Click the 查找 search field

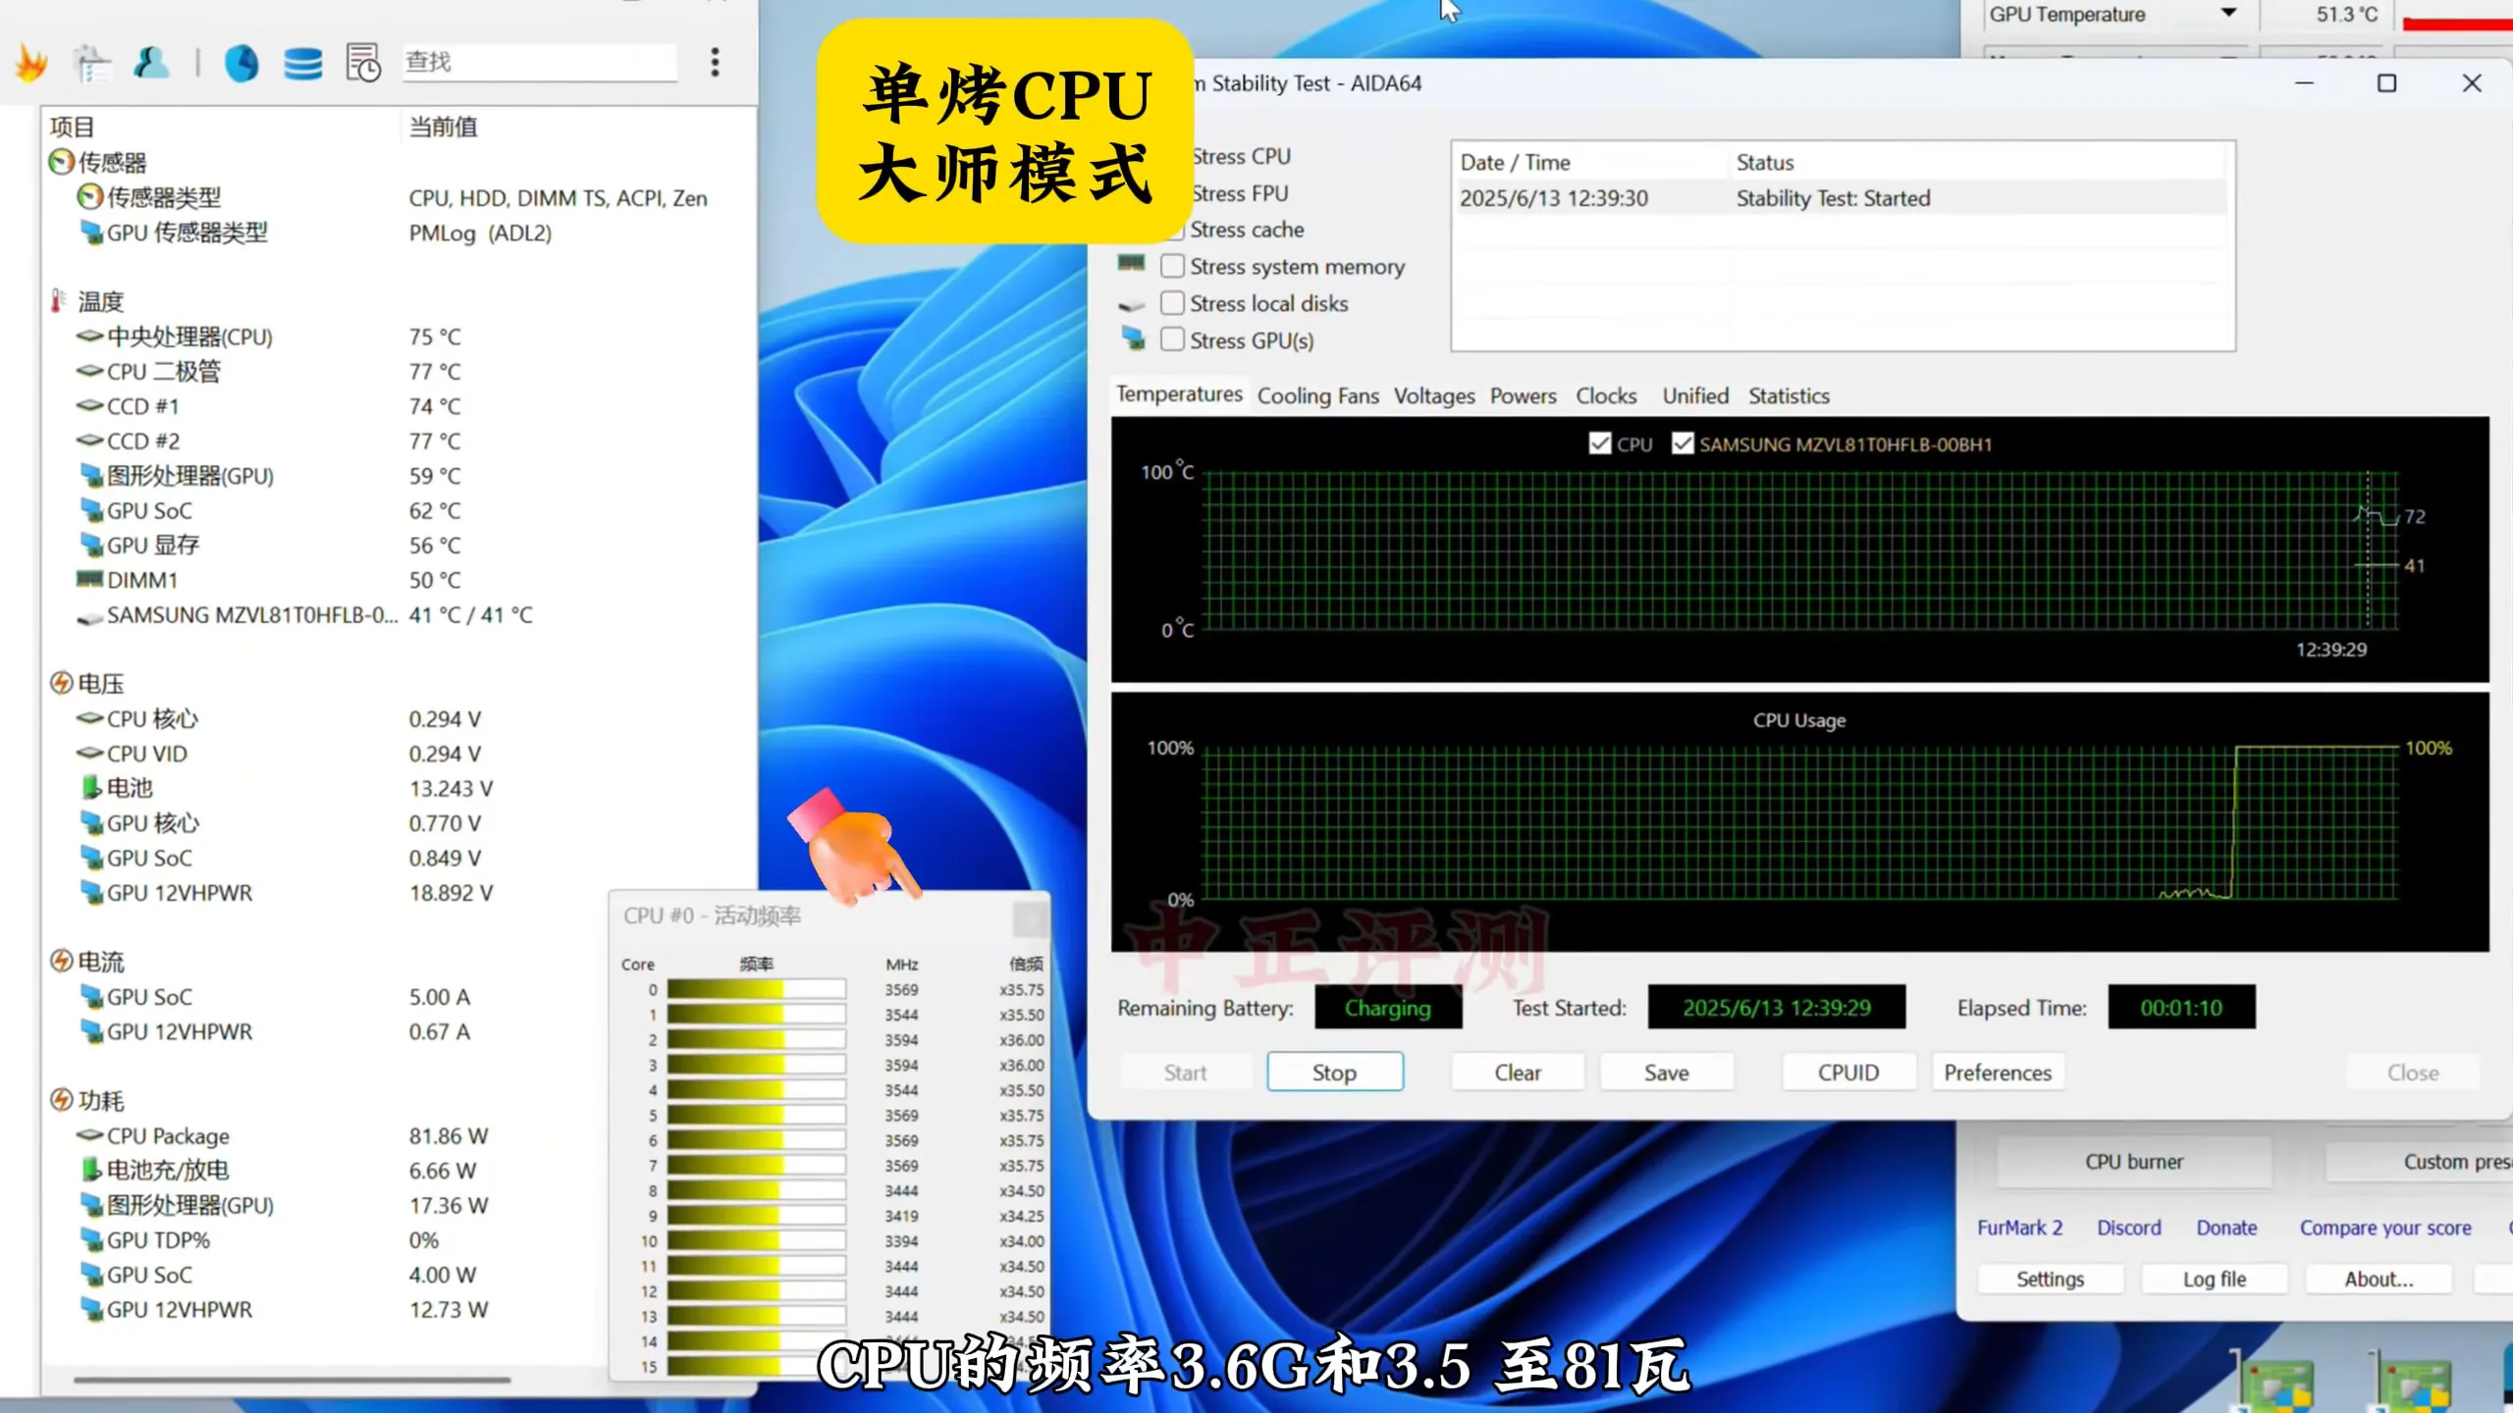click(x=538, y=62)
